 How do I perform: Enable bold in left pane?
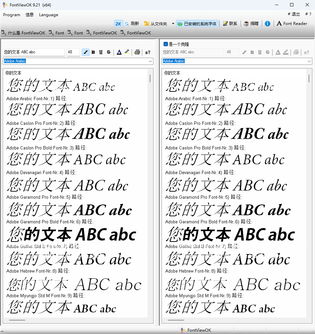pyautogui.click(x=93, y=52)
